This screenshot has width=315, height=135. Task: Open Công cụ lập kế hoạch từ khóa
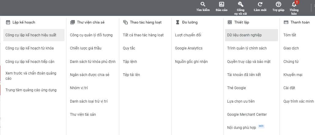click(29, 48)
